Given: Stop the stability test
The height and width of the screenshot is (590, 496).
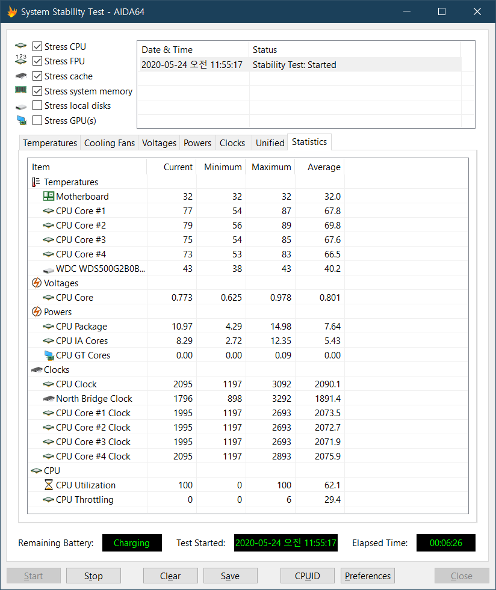Looking at the screenshot, I should (93, 576).
